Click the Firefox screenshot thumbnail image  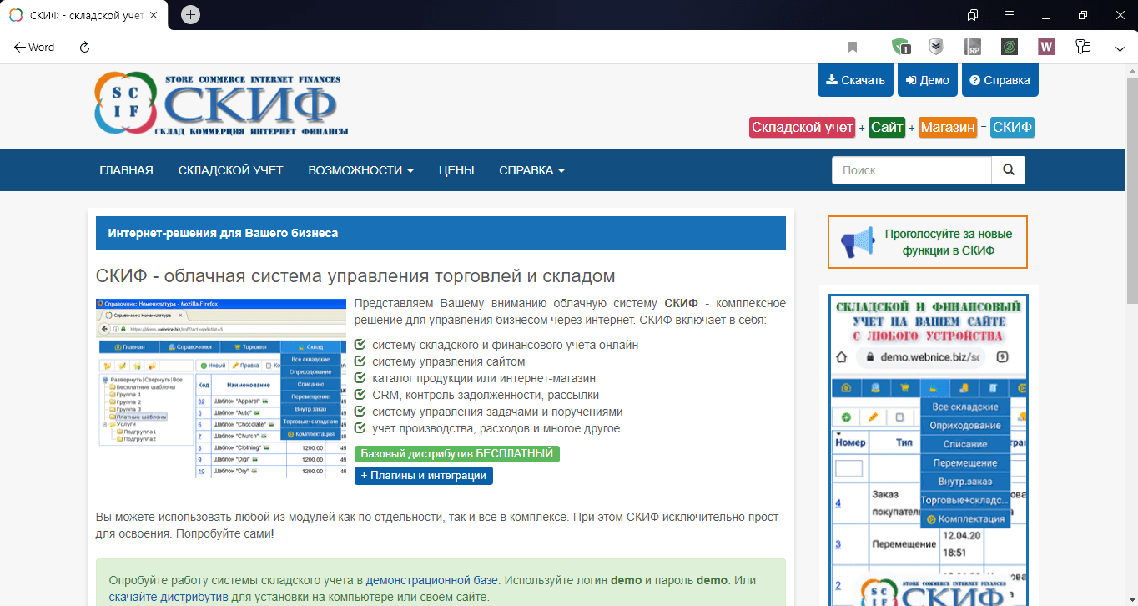click(x=221, y=387)
